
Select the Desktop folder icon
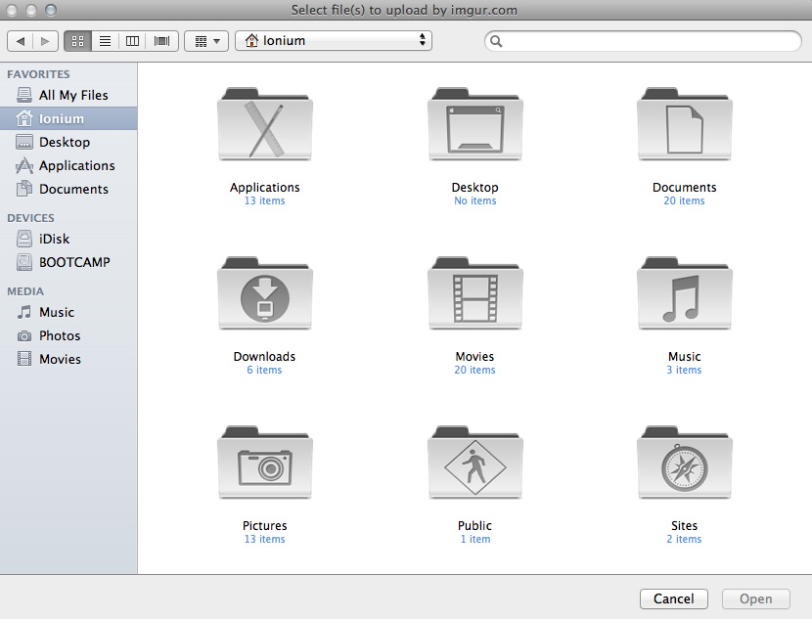pyautogui.click(x=475, y=123)
